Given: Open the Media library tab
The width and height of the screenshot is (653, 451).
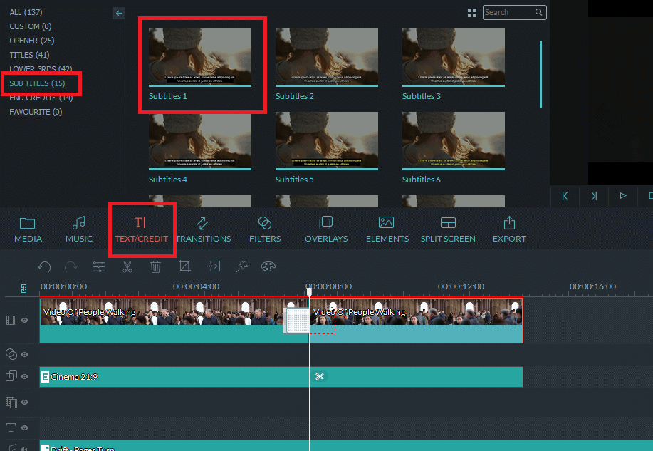Looking at the screenshot, I should tap(28, 229).
